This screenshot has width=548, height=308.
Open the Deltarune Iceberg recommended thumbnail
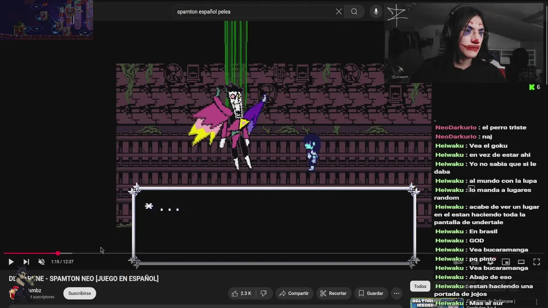point(437,303)
